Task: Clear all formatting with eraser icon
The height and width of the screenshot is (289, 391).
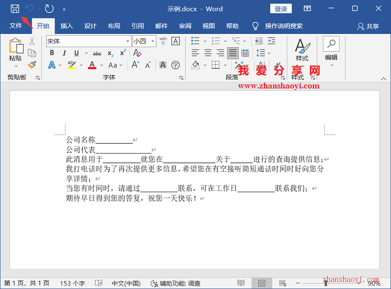Action: [137, 53]
